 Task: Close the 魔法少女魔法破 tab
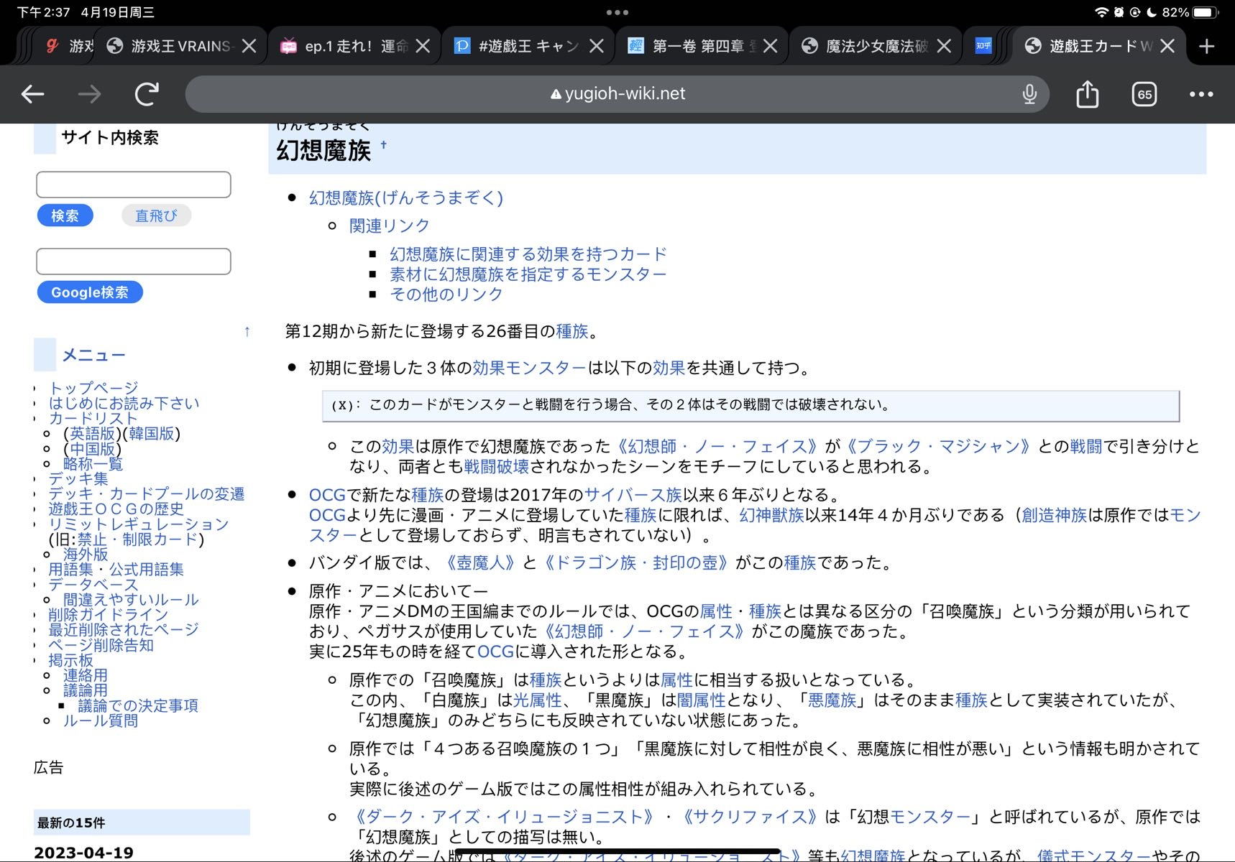[944, 46]
